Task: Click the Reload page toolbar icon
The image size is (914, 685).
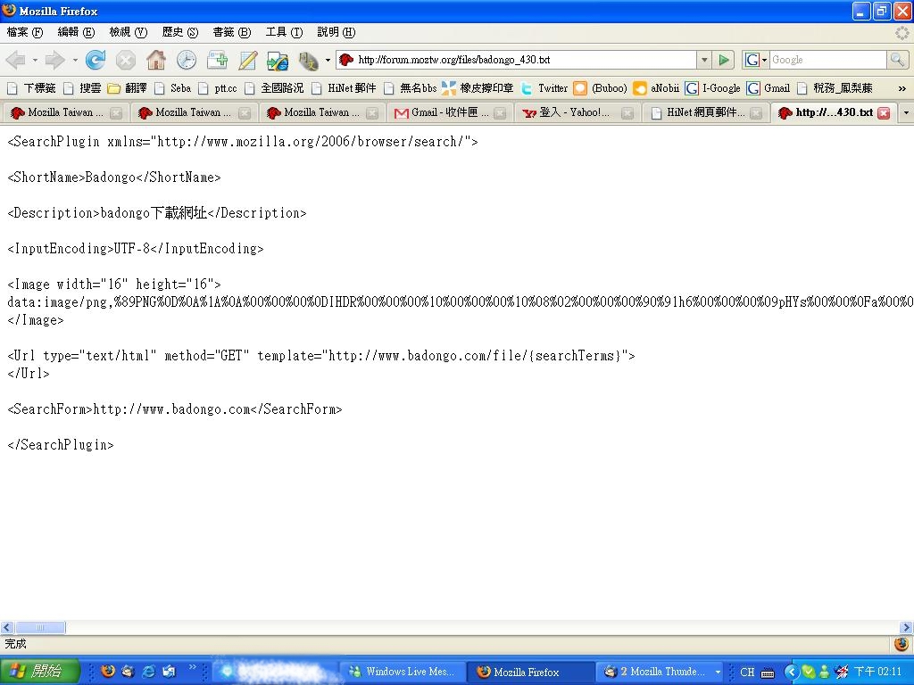Action: (x=96, y=60)
